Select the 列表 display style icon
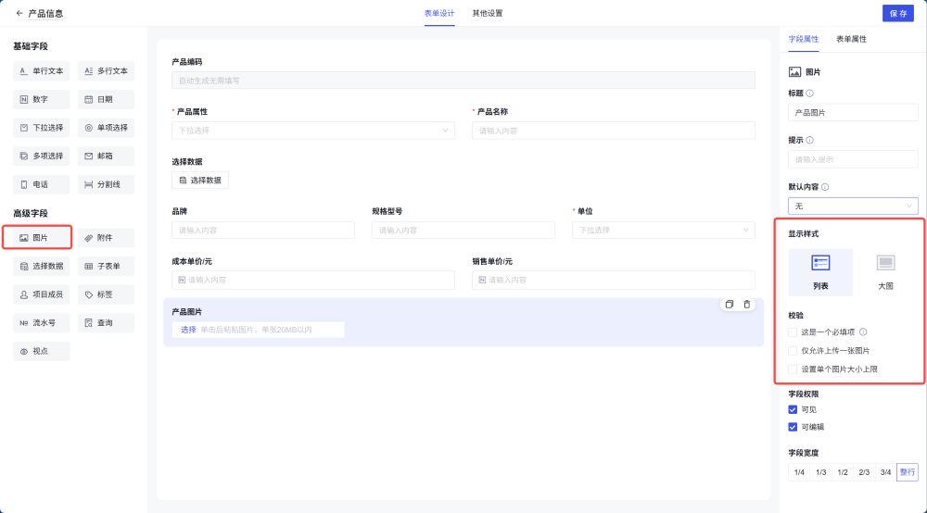Screen dimensions: 927x513 [x=820, y=263]
